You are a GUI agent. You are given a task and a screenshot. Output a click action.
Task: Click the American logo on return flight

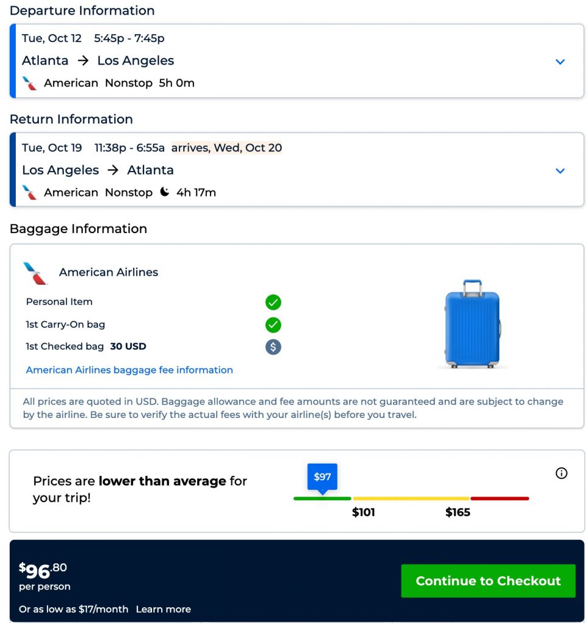coord(29,193)
